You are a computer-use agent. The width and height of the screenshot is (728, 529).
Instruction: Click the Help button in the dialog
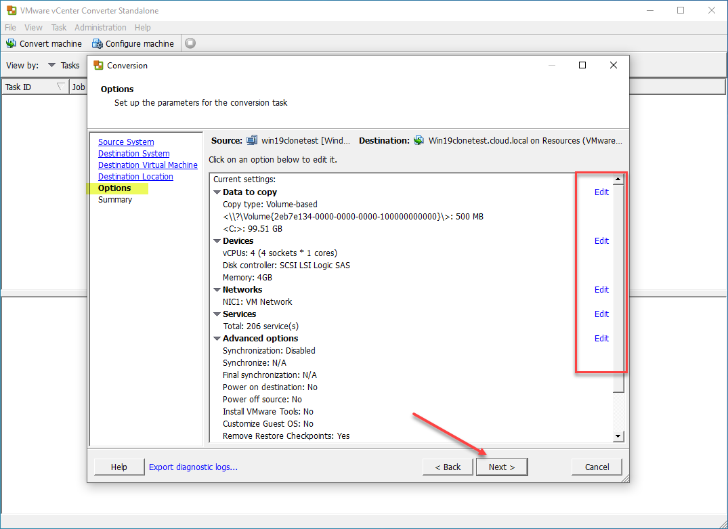tap(119, 467)
